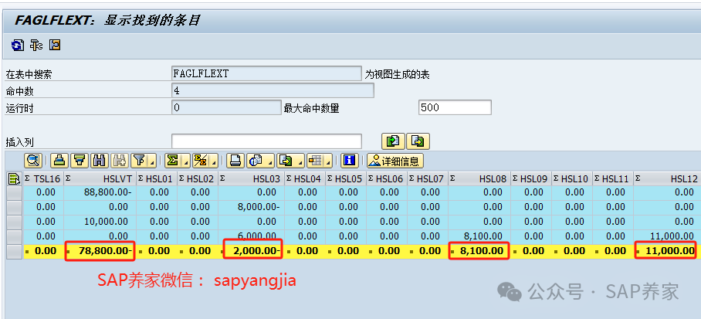Viewport: 701px width, 319px height.
Task: Click the blue Information icon
Action: [x=350, y=160]
